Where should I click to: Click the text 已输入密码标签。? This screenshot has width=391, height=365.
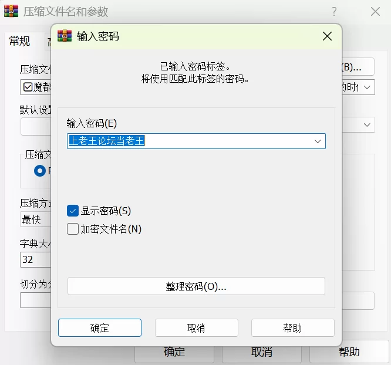pyautogui.click(x=195, y=66)
